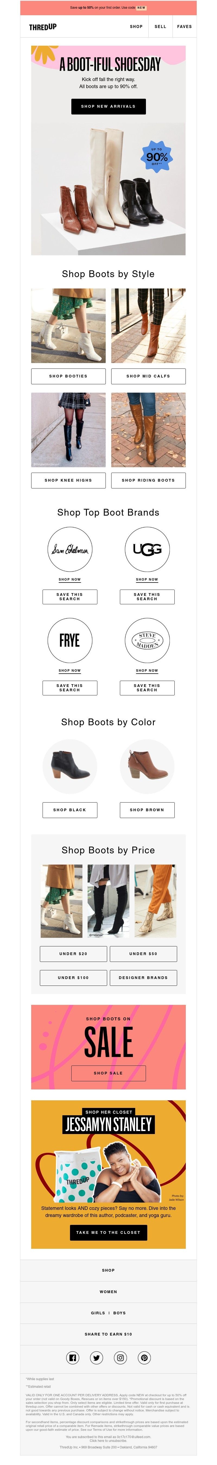
Task: Go to FAVES in the header
Action: [x=184, y=27]
